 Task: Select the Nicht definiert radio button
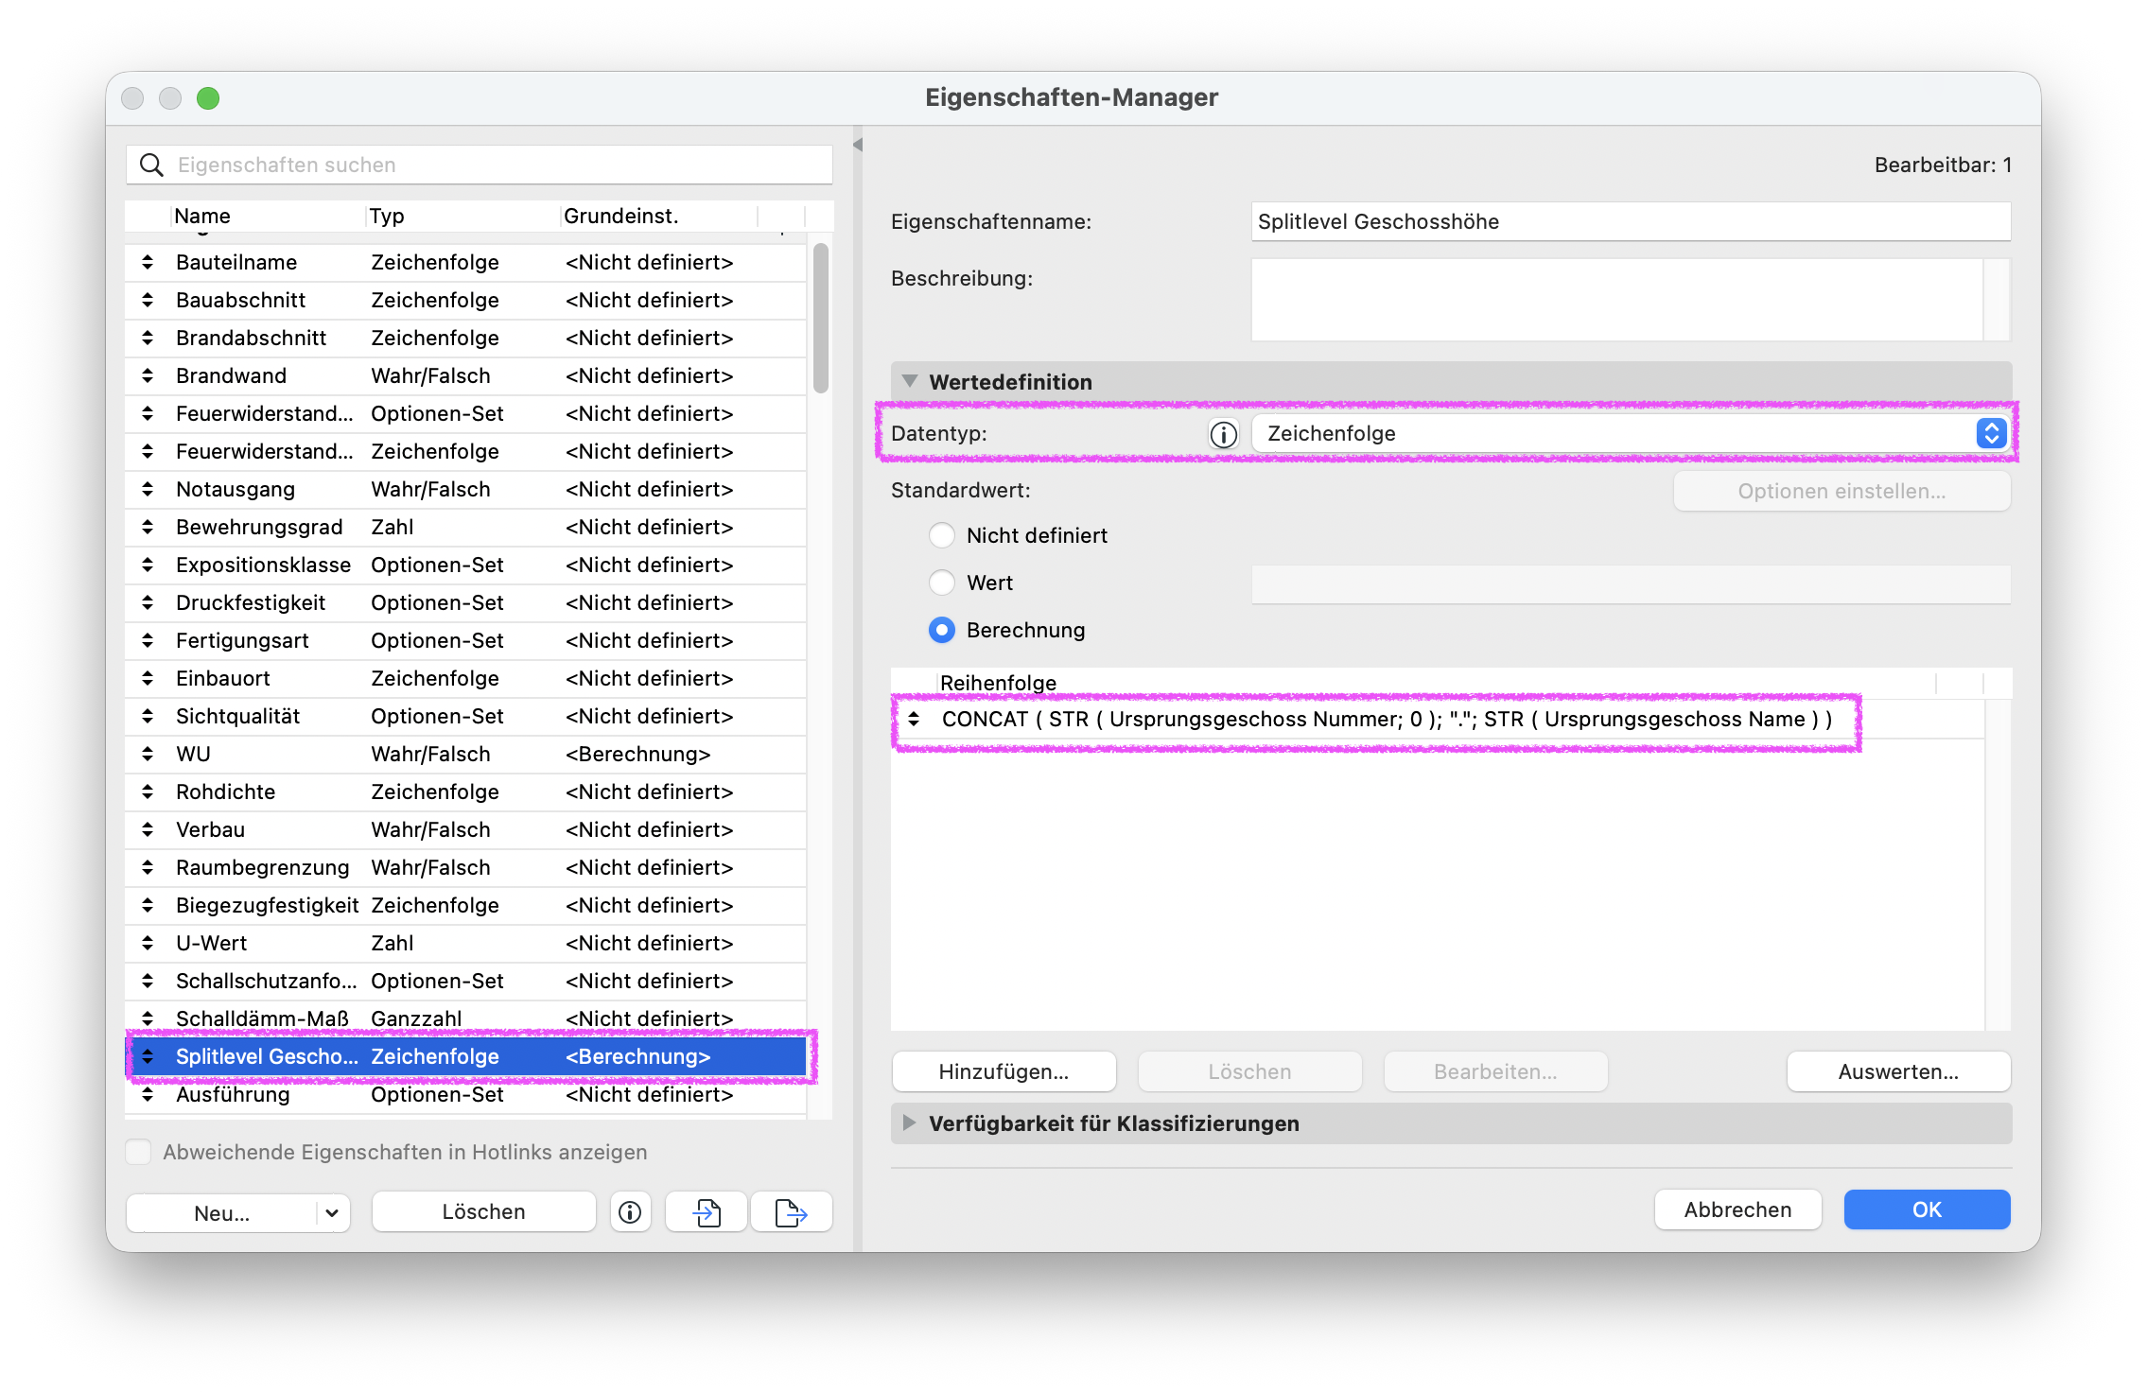[x=941, y=535]
